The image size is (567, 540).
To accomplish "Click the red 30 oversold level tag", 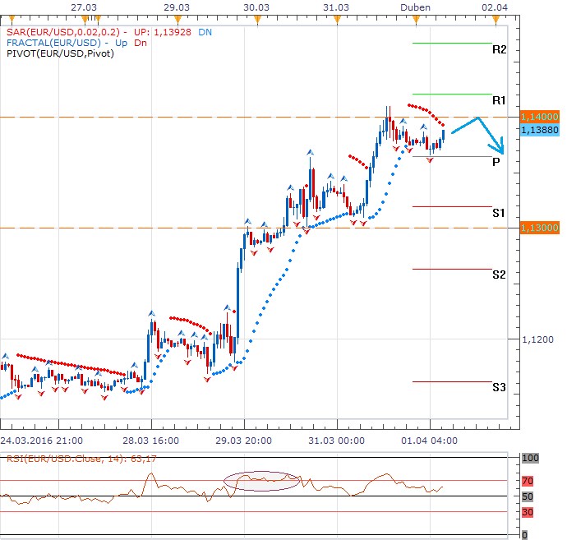I will (x=529, y=511).
